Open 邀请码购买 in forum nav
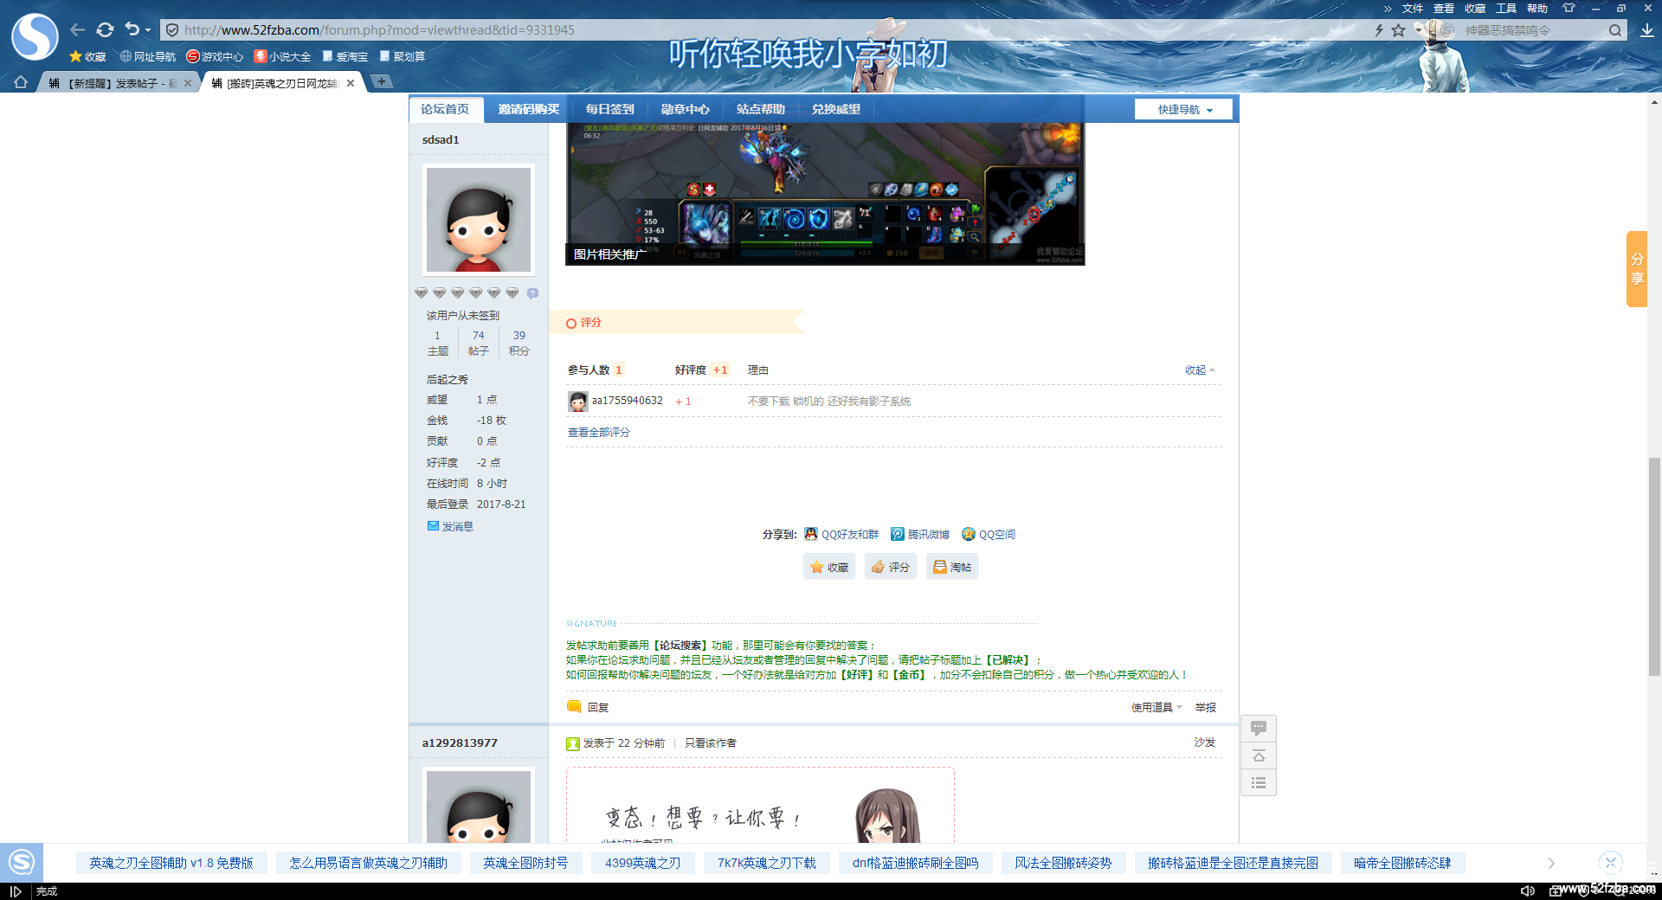The height and width of the screenshot is (900, 1662). pos(529,109)
